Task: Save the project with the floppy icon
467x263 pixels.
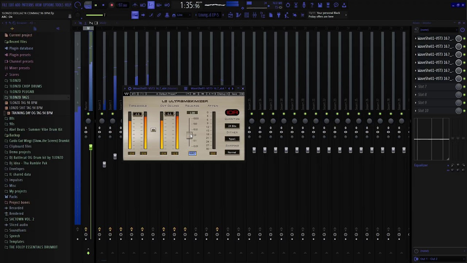Action: (x=320, y=5)
